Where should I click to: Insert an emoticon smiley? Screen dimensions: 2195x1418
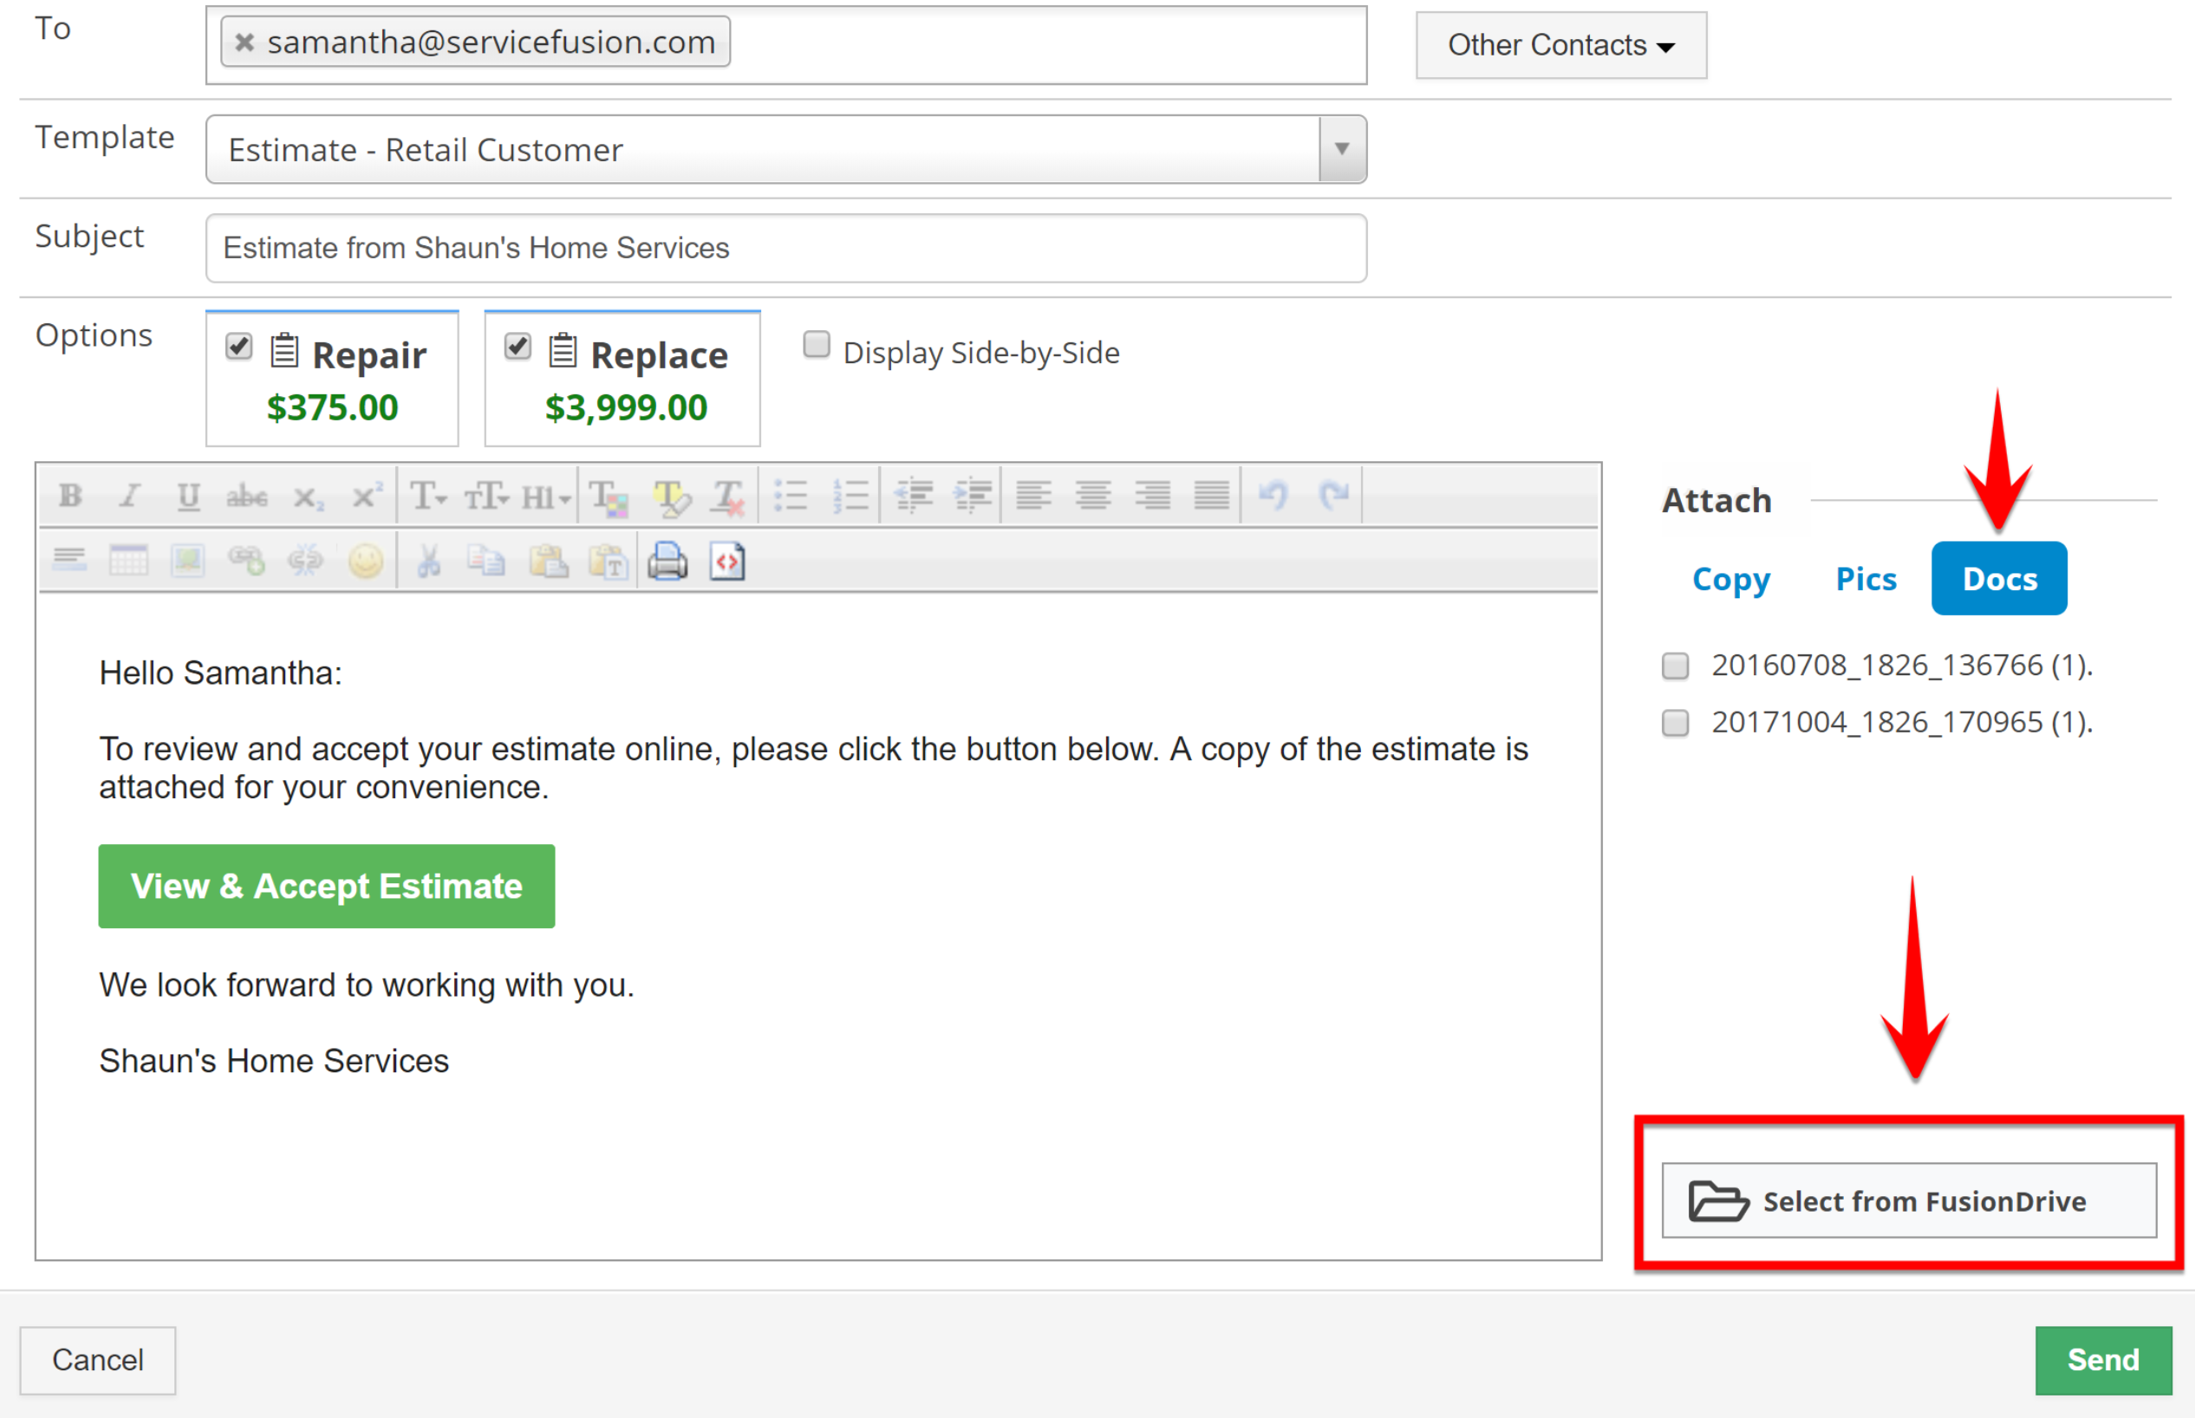(x=366, y=561)
